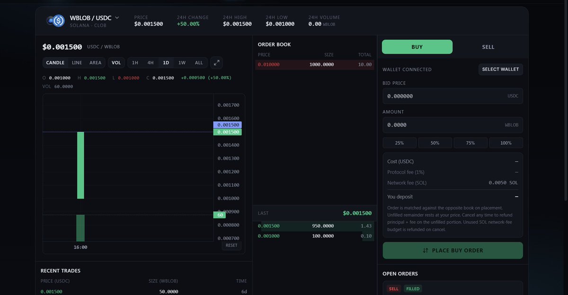Click the green 0.001500 price axis label
The height and width of the screenshot is (295, 568).
[227, 132]
